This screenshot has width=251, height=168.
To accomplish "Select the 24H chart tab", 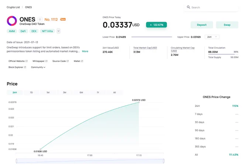I will (15, 92).
